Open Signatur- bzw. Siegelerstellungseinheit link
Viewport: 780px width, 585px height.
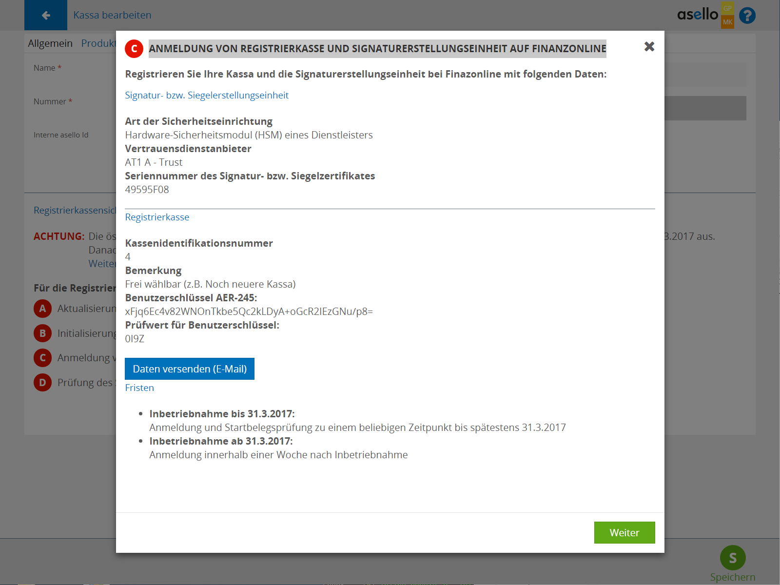click(x=207, y=96)
